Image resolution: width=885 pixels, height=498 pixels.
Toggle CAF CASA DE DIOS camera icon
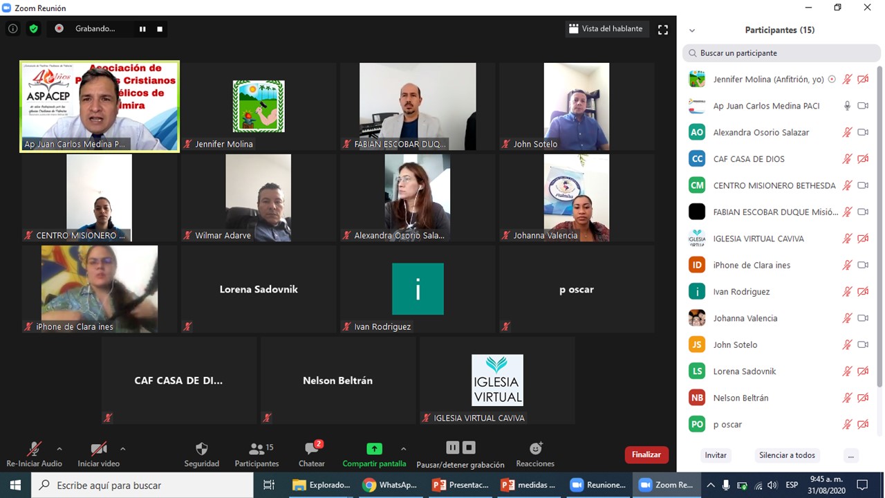[x=863, y=159]
